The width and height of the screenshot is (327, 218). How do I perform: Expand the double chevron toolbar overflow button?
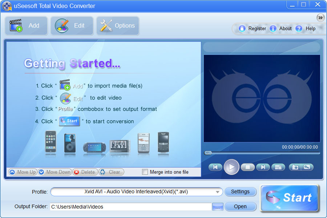320,18
